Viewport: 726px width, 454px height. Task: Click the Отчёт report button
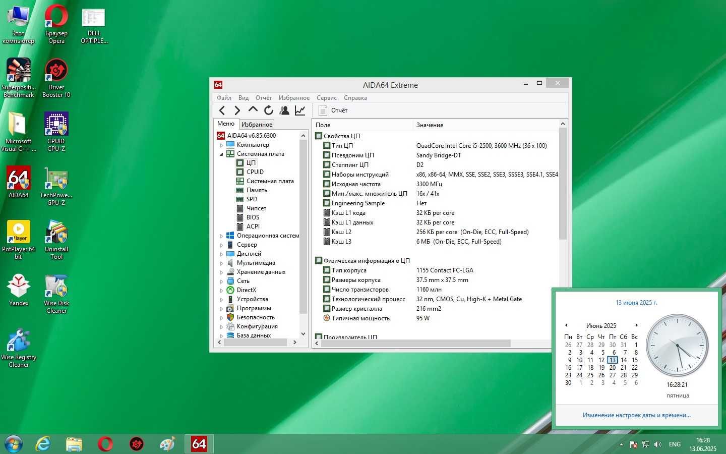[333, 110]
